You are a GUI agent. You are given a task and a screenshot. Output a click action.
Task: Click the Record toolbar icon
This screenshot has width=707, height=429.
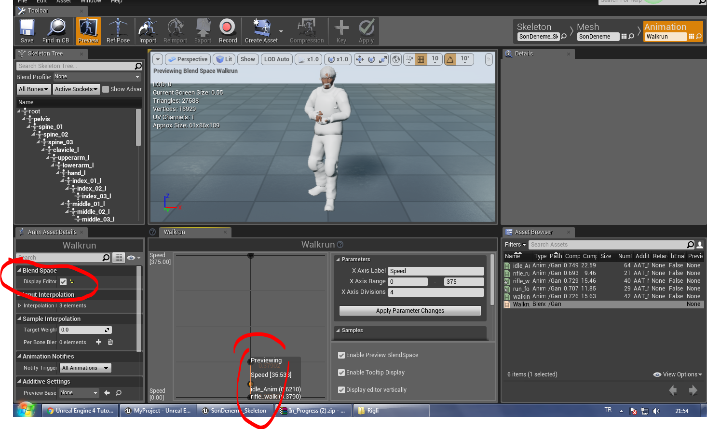coord(228,31)
